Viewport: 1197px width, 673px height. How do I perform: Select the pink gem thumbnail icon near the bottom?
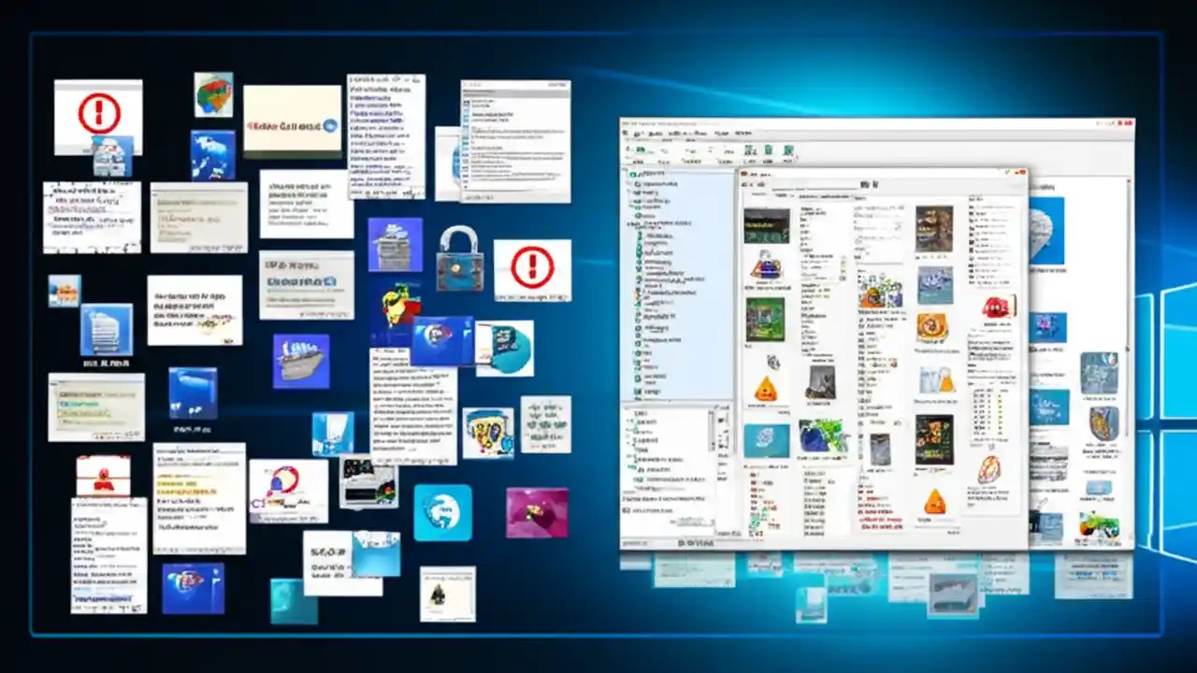pyautogui.click(x=536, y=511)
